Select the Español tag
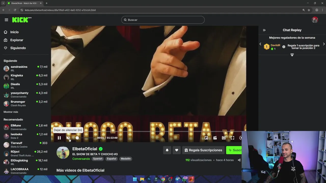Viewport: 326px width, 183px height. pos(112,159)
